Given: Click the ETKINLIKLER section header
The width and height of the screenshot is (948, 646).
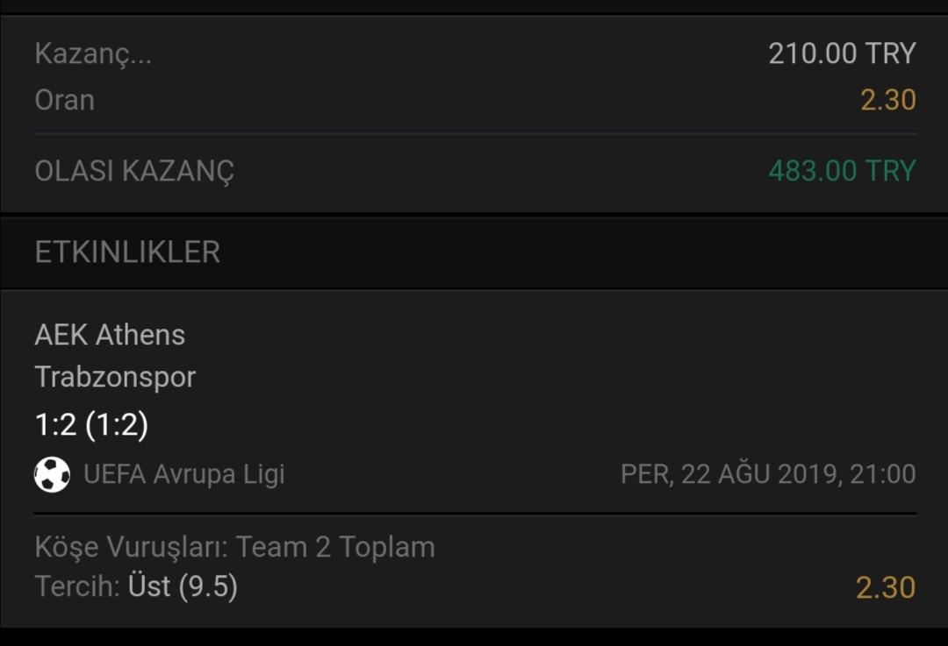Looking at the screenshot, I should pos(127,252).
